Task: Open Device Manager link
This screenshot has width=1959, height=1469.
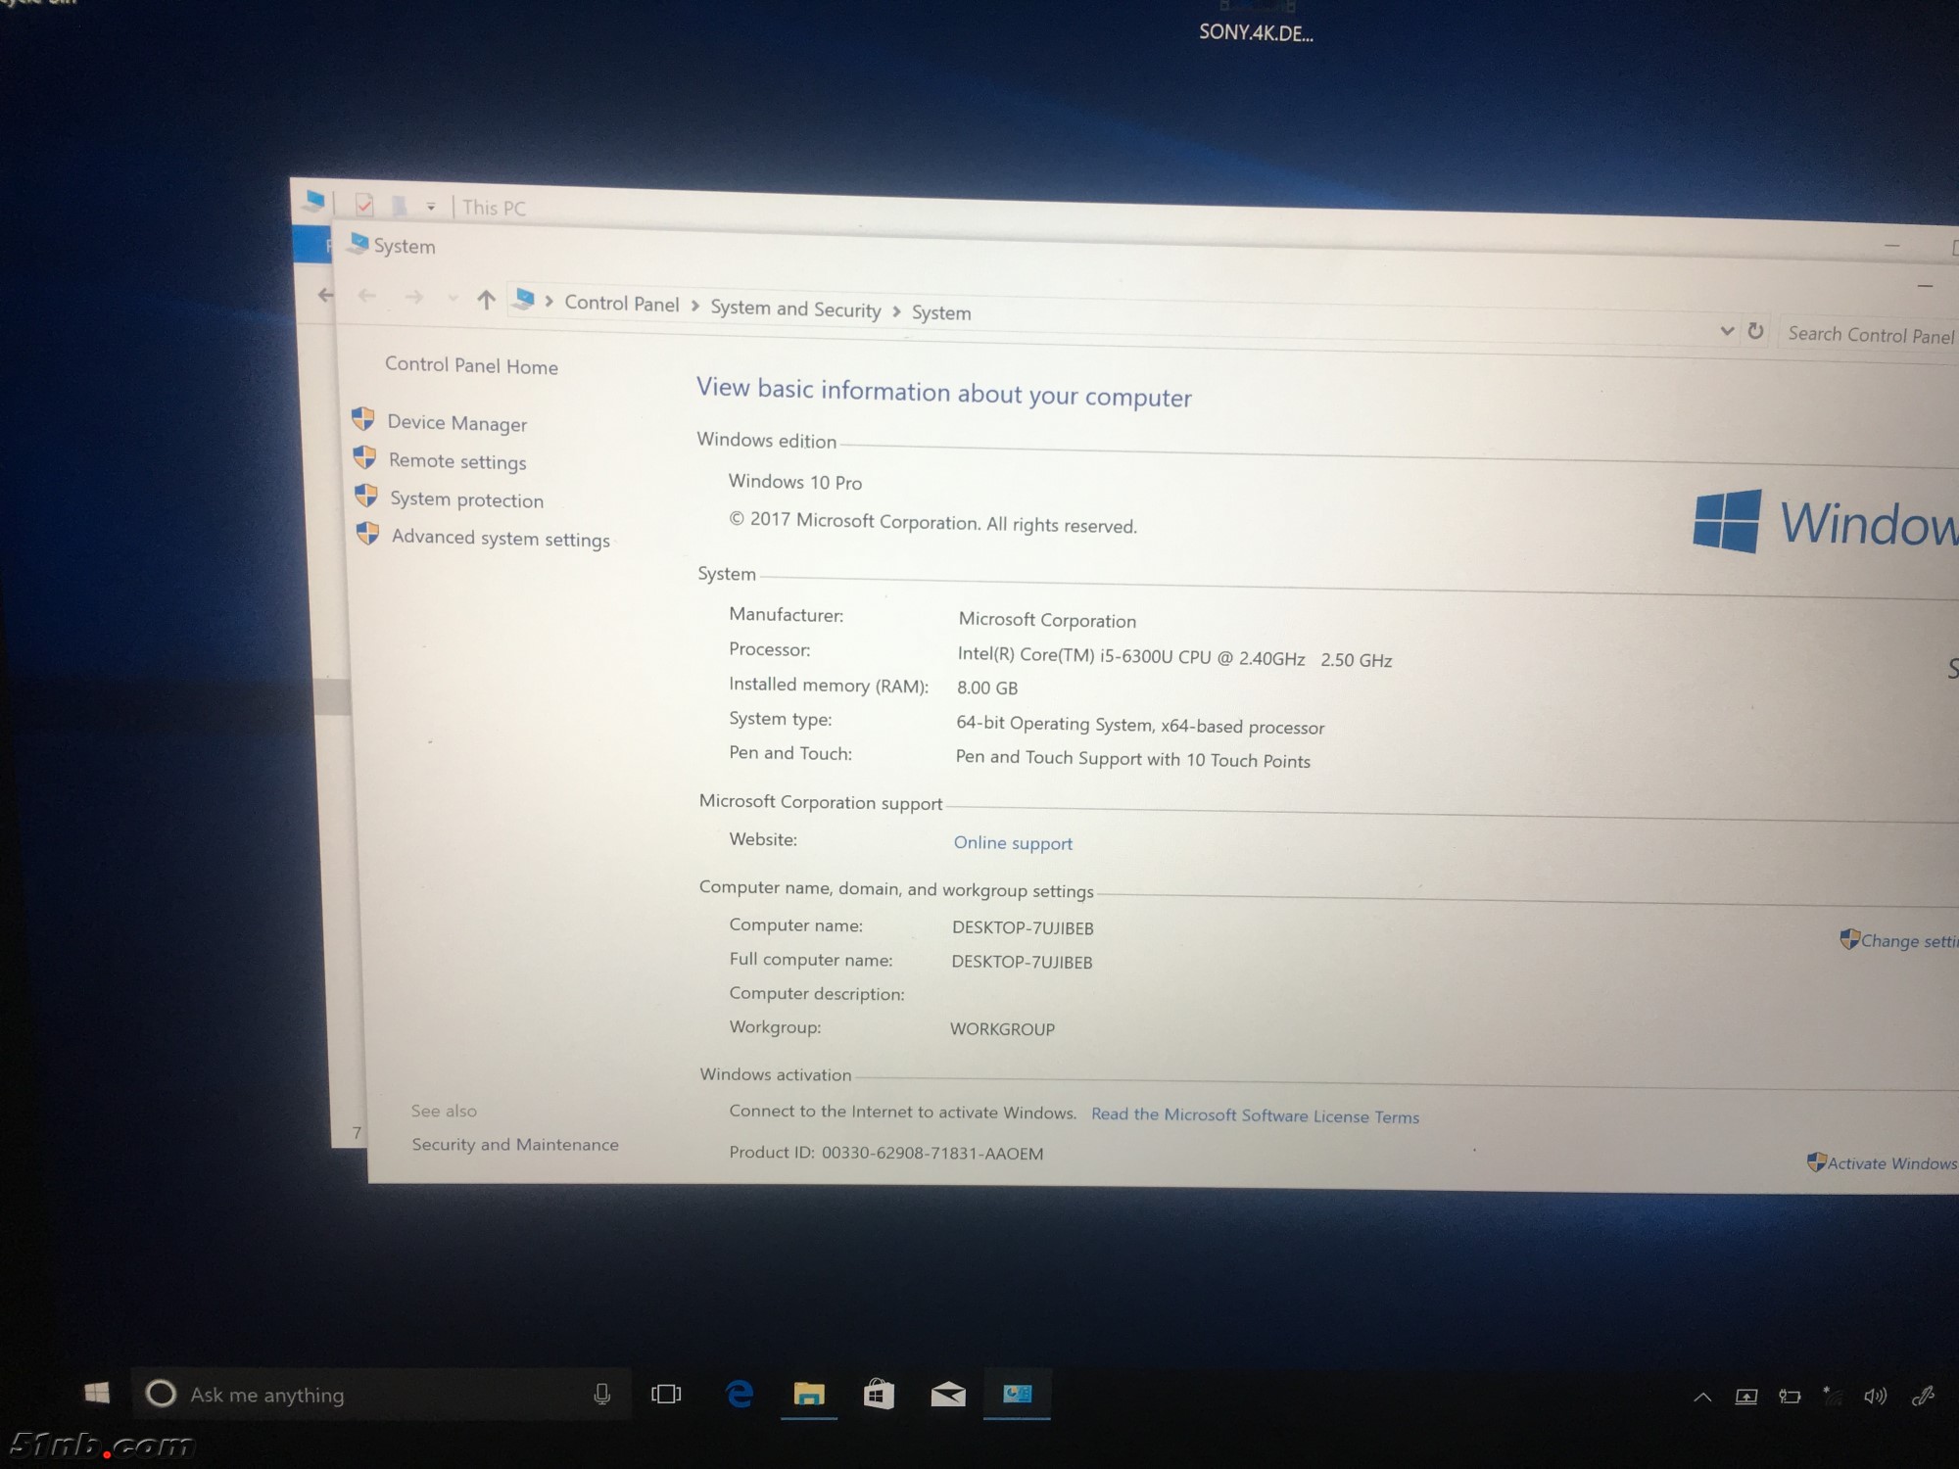Action: coord(456,423)
